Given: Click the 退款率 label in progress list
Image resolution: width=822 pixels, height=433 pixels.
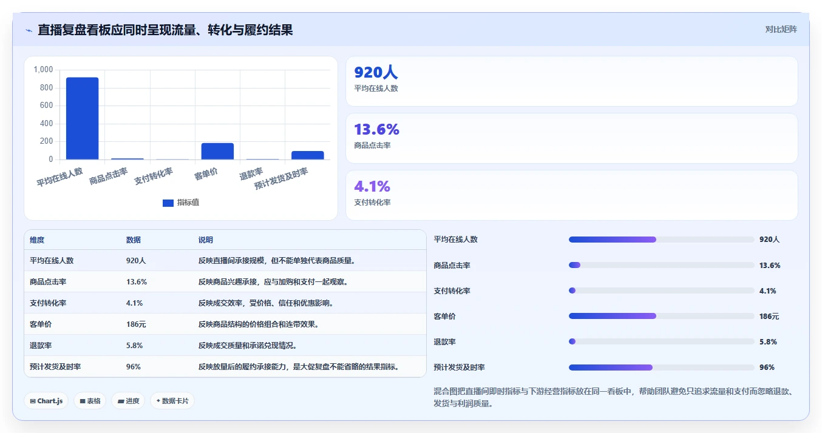Looking at the screenshot, I should (x=445, y=342).
